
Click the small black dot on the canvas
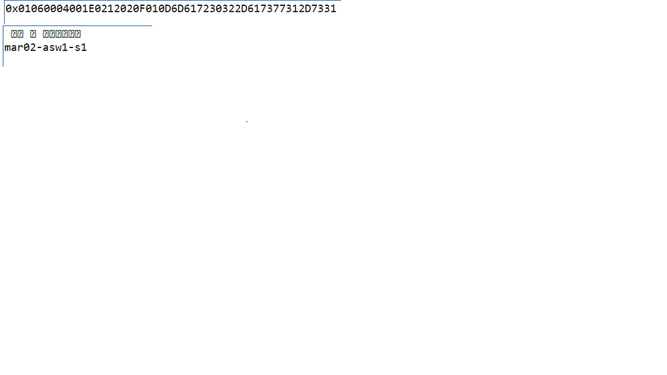tap(247, 121)
